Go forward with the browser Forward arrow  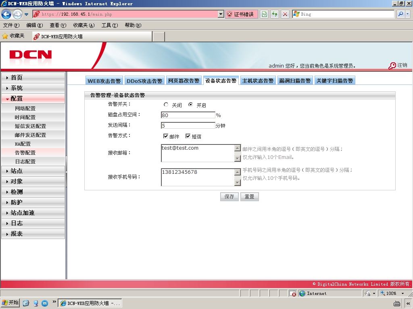point(17,14)
